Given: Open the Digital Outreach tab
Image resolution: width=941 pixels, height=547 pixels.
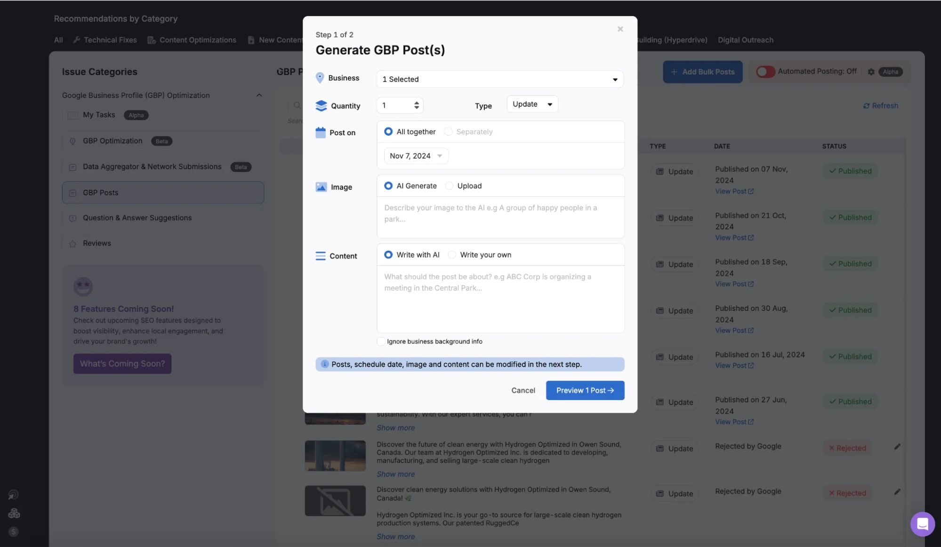Looking at the screenshot, I should (x=745, y=40).
